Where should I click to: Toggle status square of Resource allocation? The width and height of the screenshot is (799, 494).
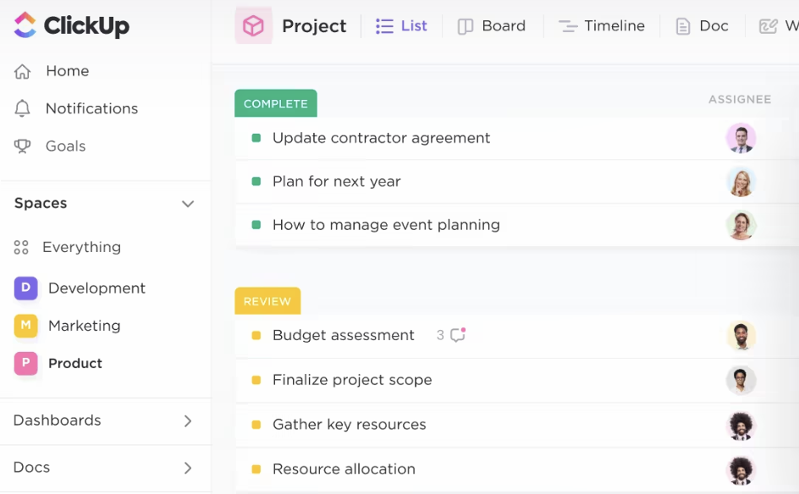pos(256,469)
